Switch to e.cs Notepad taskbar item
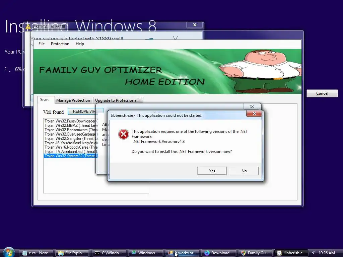 click(36, 253)
